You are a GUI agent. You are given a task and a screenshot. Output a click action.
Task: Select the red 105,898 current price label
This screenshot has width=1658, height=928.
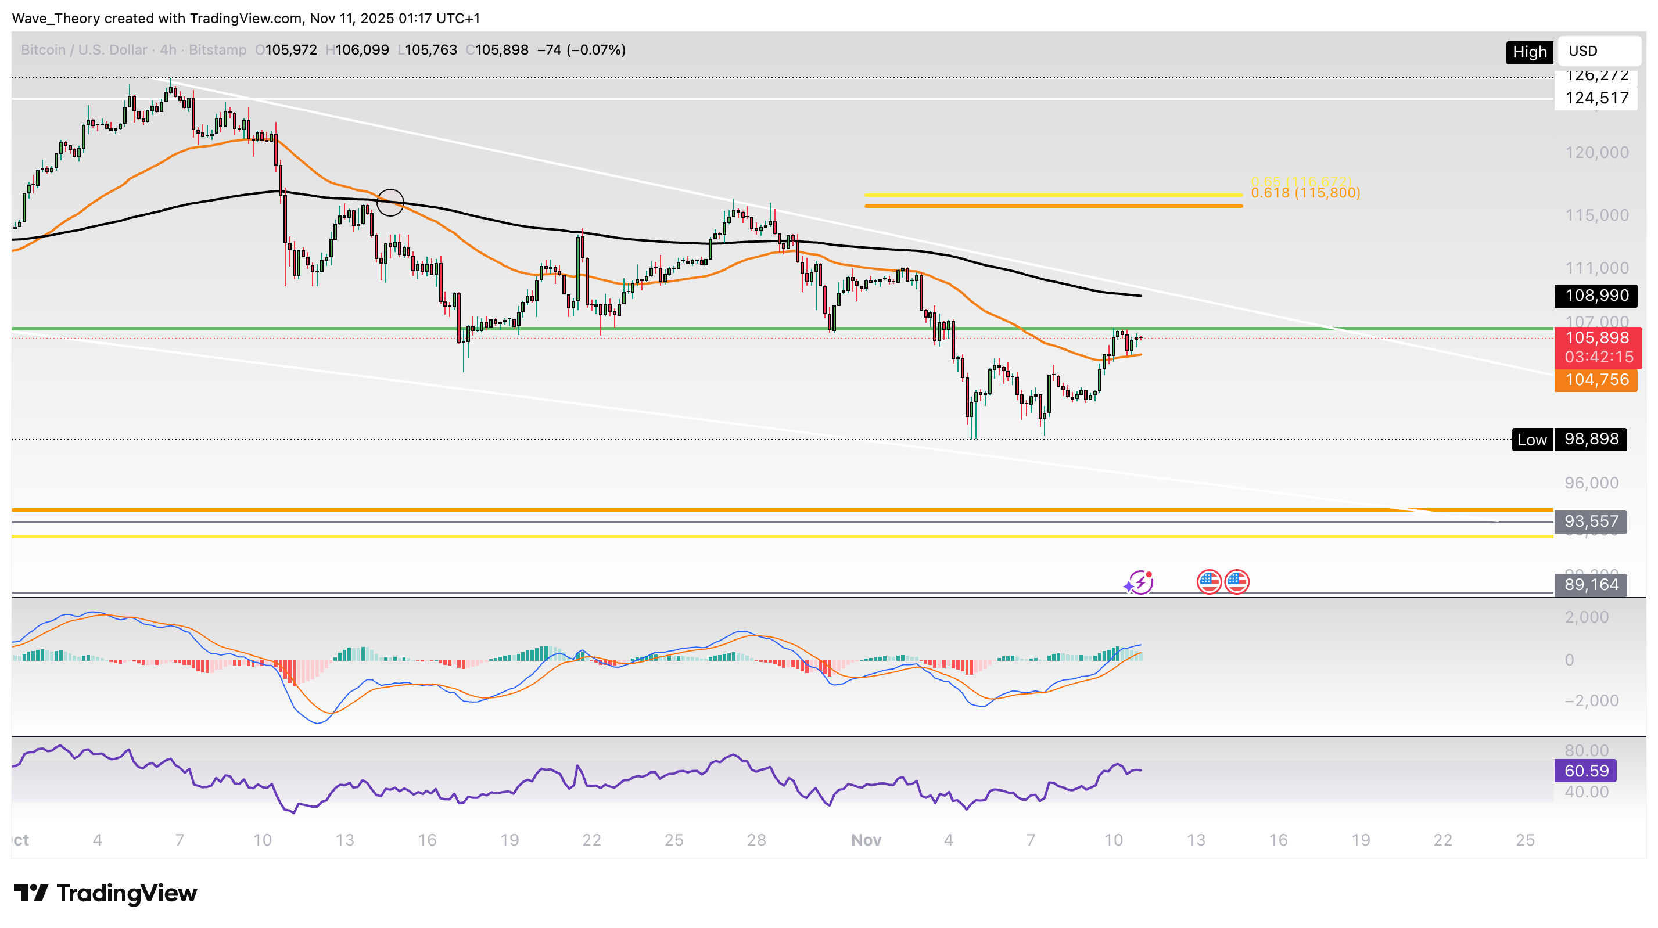[1597, 338]
